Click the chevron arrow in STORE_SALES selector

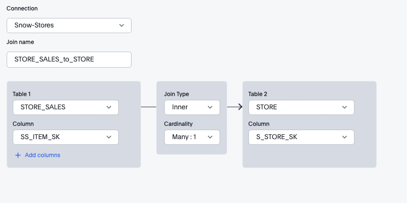pos(109,107)
